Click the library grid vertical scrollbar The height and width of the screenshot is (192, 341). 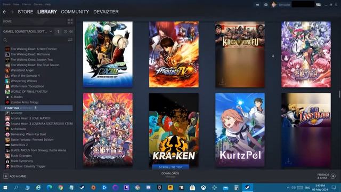[x=339, y=94]
